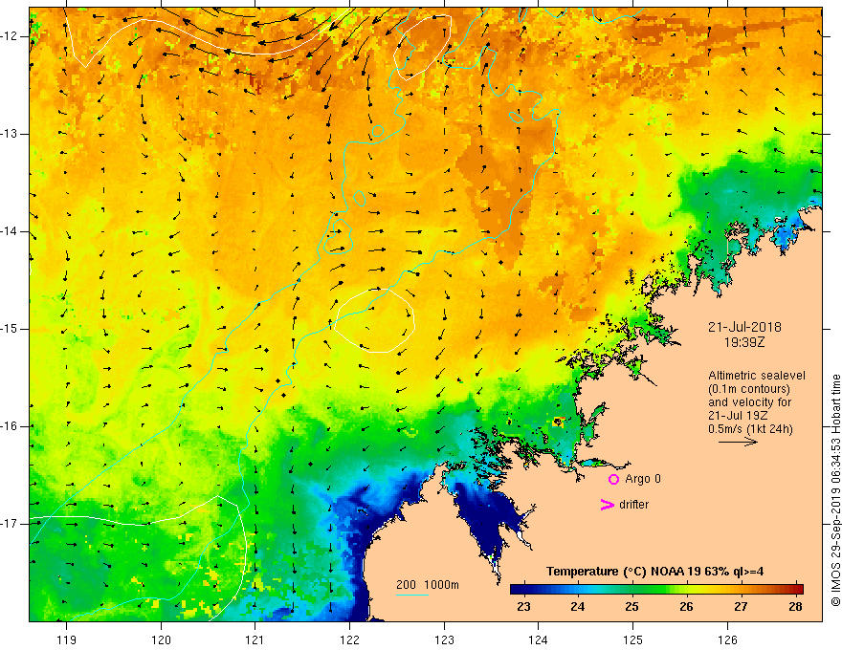Screen dimensions: 842x650
Task: Click latitude axis label -14
Action: (10, 231)
